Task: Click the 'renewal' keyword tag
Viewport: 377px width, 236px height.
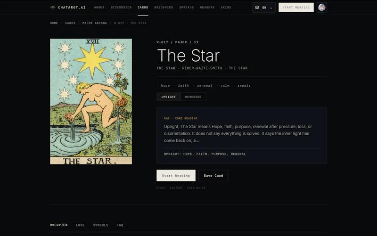Action: point(205,86)
